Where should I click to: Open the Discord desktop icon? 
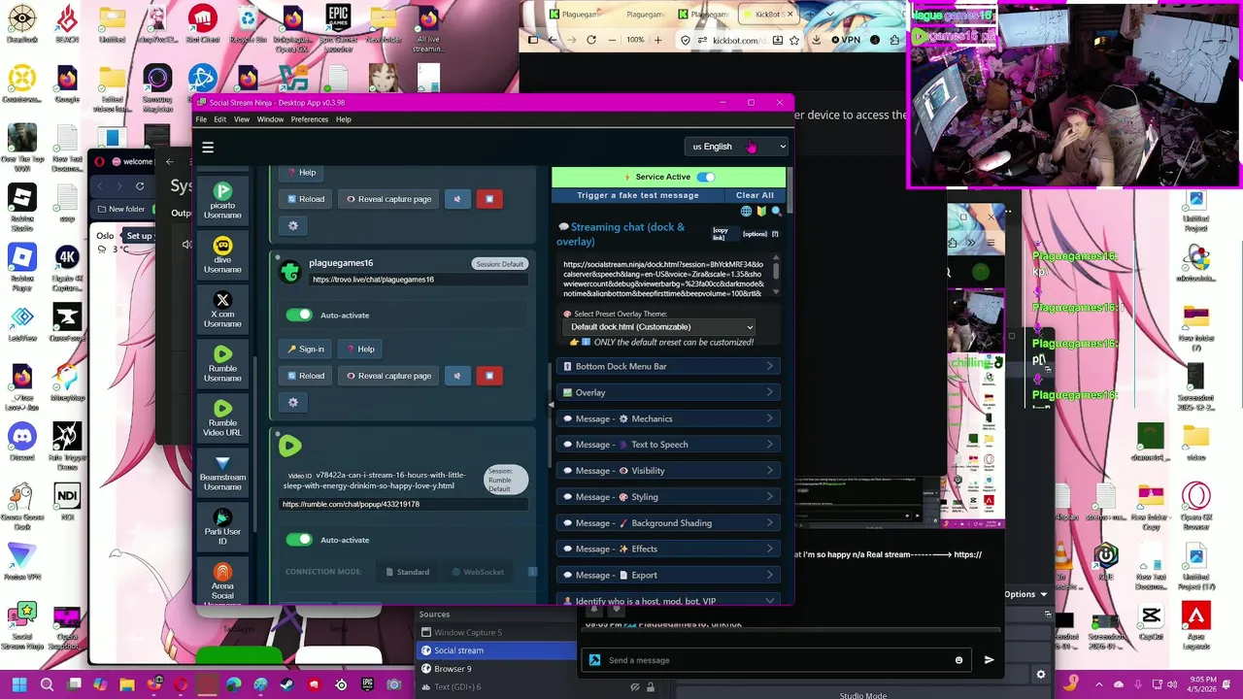(21, 442)
